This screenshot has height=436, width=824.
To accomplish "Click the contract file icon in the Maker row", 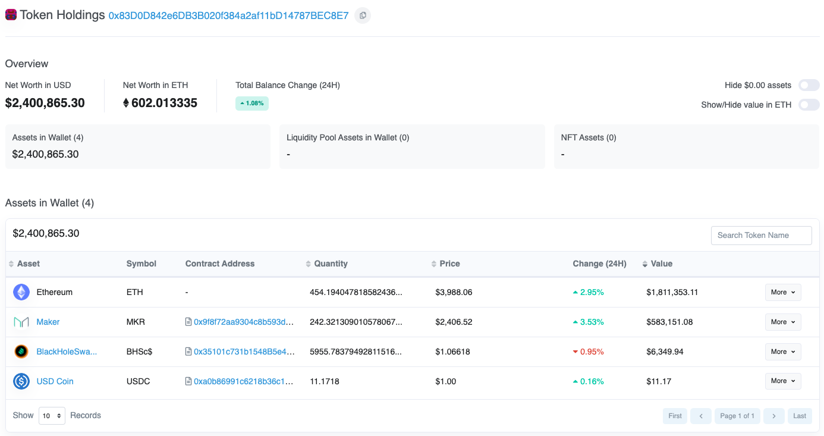I will [x=188, y=322].
